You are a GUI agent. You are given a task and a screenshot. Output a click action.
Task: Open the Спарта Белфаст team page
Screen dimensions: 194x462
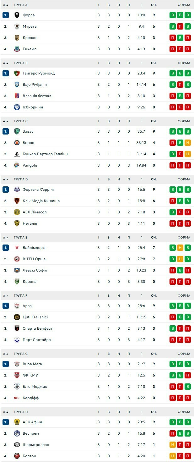(37, 328)
